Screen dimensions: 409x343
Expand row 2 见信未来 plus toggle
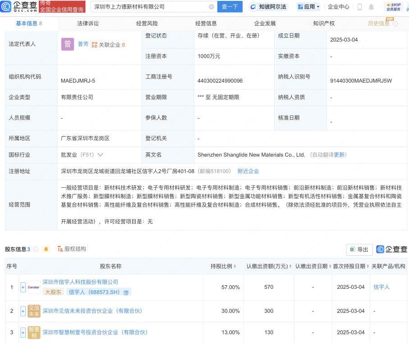pyautogui.click(x=23, y=311)
